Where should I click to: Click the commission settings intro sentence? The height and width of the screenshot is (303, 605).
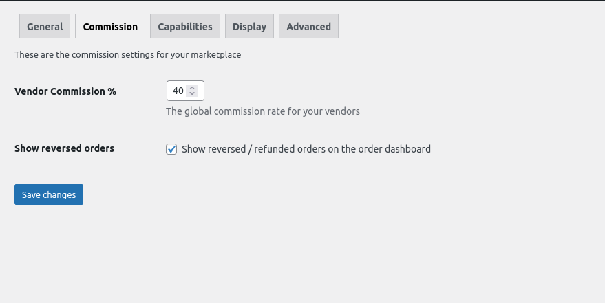pos(128,55)
